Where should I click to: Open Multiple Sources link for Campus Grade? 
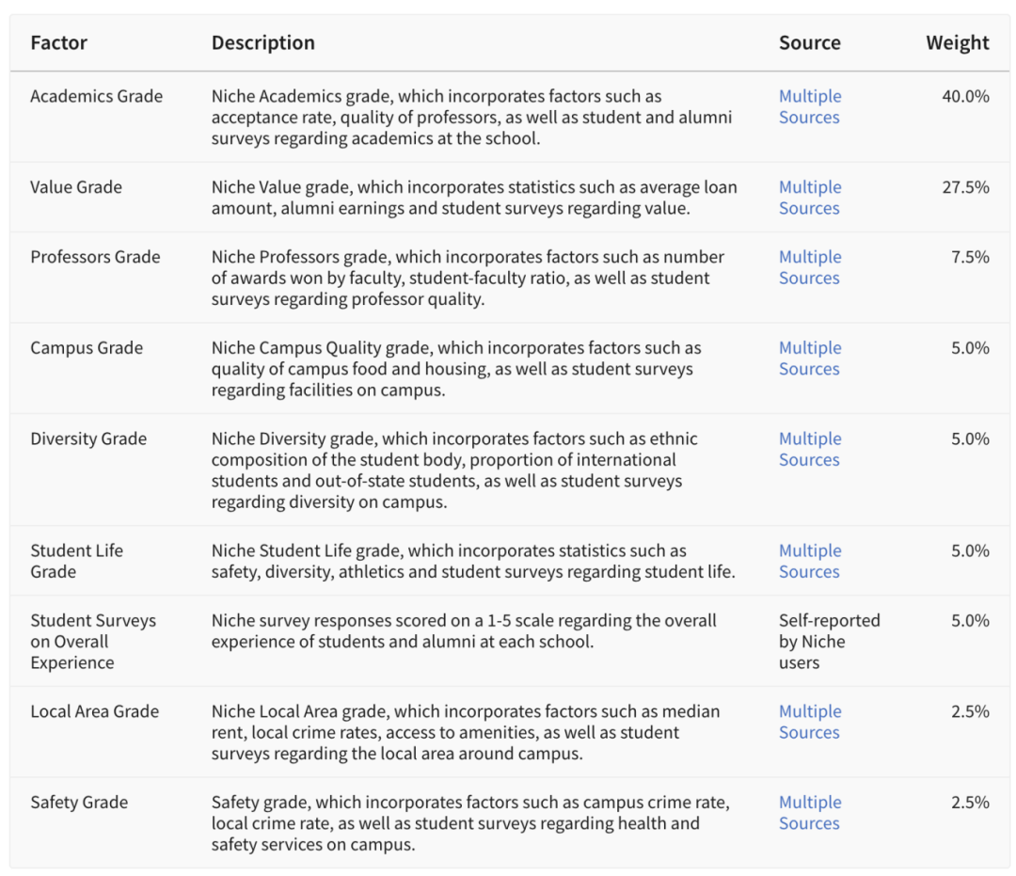tap(810, 358)
